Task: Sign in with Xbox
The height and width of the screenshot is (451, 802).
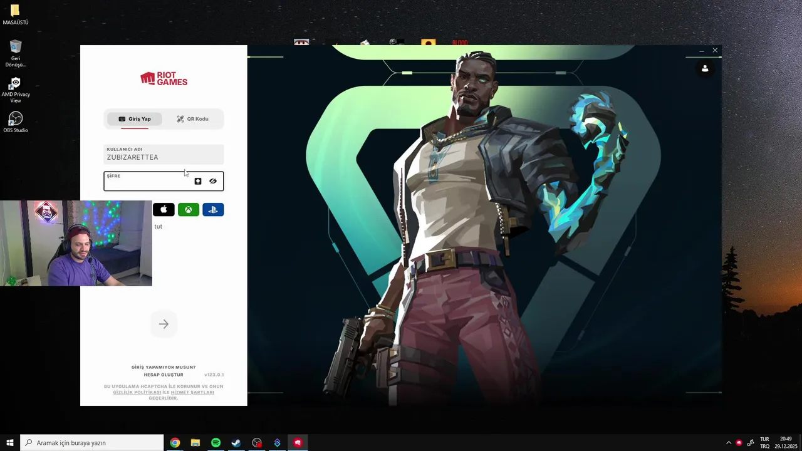Action: [x=189, y=210]
